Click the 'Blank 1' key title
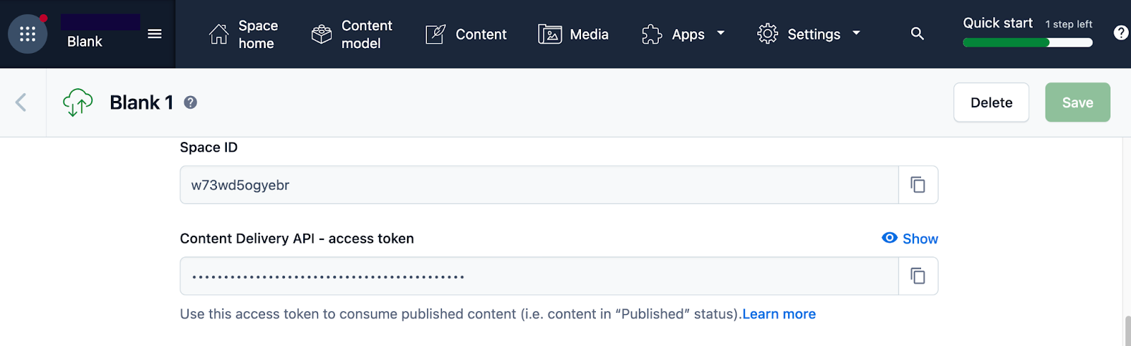This screenshot has height=346, width=1131. 141,102
